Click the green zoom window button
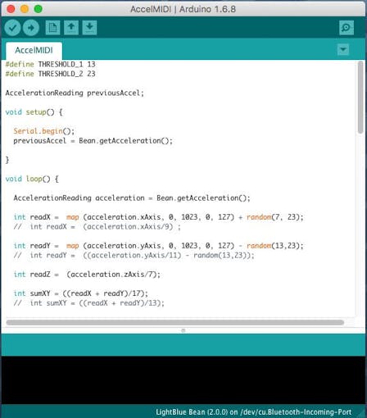The height and width of the screenshot is (418, 367). [x=39, y=9]
